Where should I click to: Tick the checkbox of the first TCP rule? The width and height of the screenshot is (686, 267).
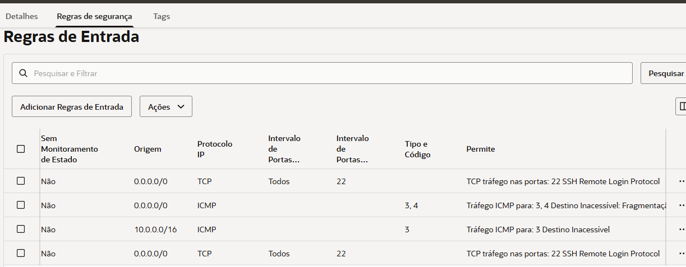click(x=21, y=181)
